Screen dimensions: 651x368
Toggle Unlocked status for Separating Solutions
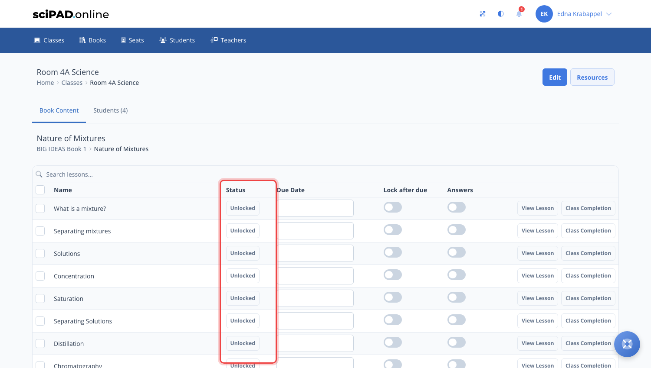[x=243, y=321]
